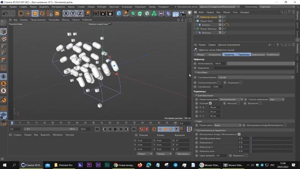
Task: Toggle Parameter (P) keyframe recording icon
Action: tap(176, 129)
